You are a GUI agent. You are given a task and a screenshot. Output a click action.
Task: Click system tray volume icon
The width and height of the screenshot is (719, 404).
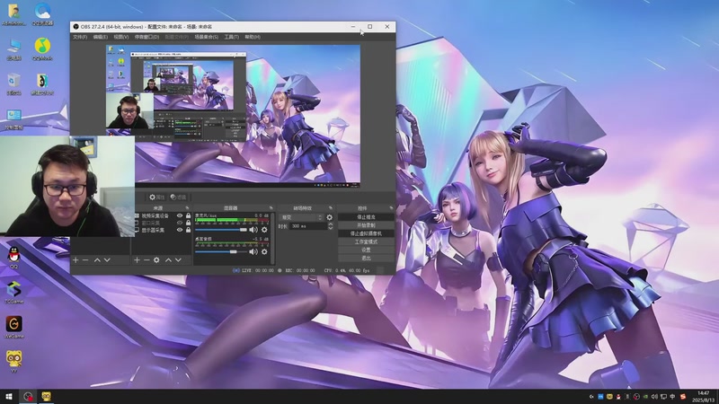click(654, 397)
